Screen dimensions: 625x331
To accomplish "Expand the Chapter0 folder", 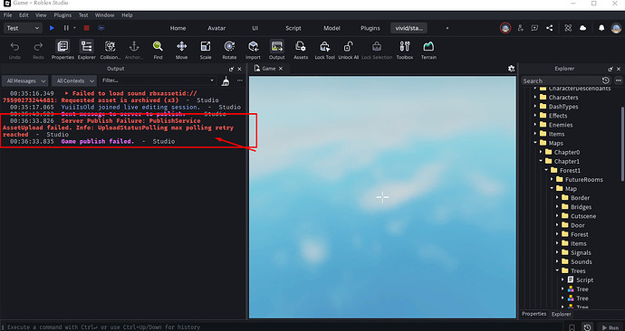I will (541, 152).
